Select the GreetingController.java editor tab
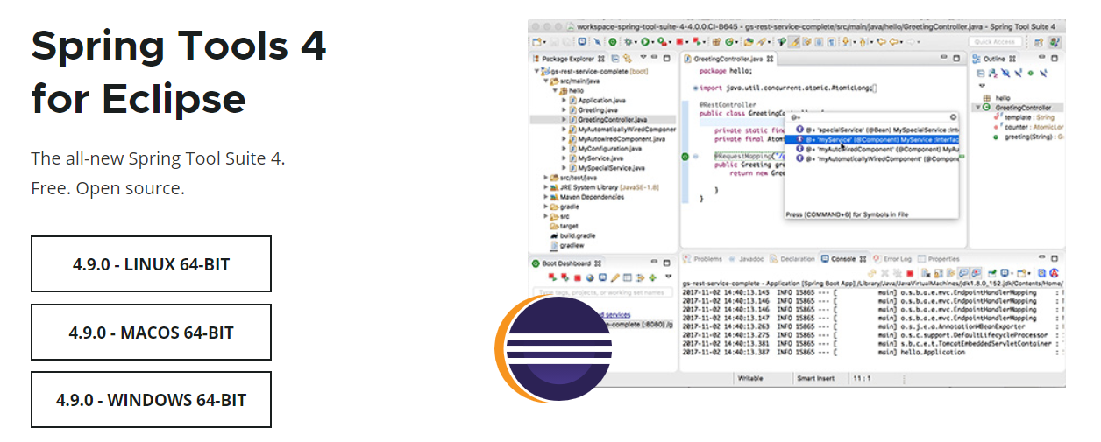Screen dimensions: 1101x442 tap(729, 59)
